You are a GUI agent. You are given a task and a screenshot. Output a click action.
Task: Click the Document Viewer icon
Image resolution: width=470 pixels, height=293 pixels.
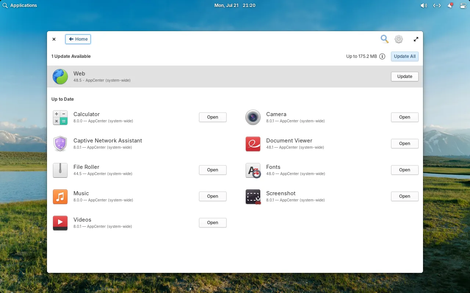pos(253,144)
